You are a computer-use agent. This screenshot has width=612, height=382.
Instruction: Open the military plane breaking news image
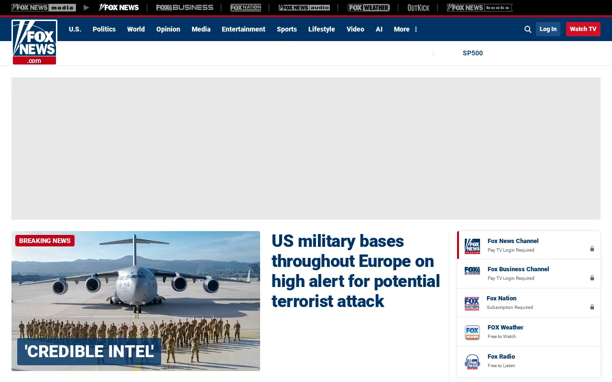pos(136,301)
